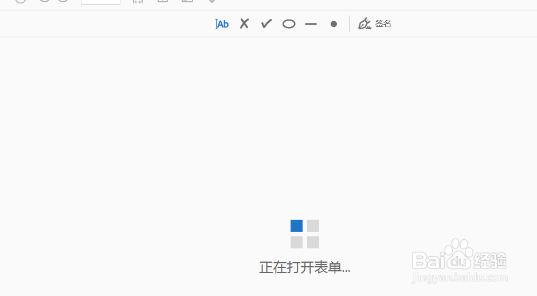The width and height of the screenshot is (537, 296).
Task: Select the Add Text (Ab) tool
Action: pos(222,24)
